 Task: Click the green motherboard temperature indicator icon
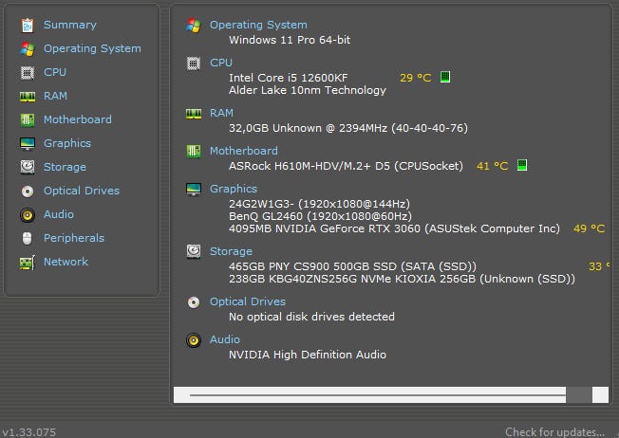point(522,165)
